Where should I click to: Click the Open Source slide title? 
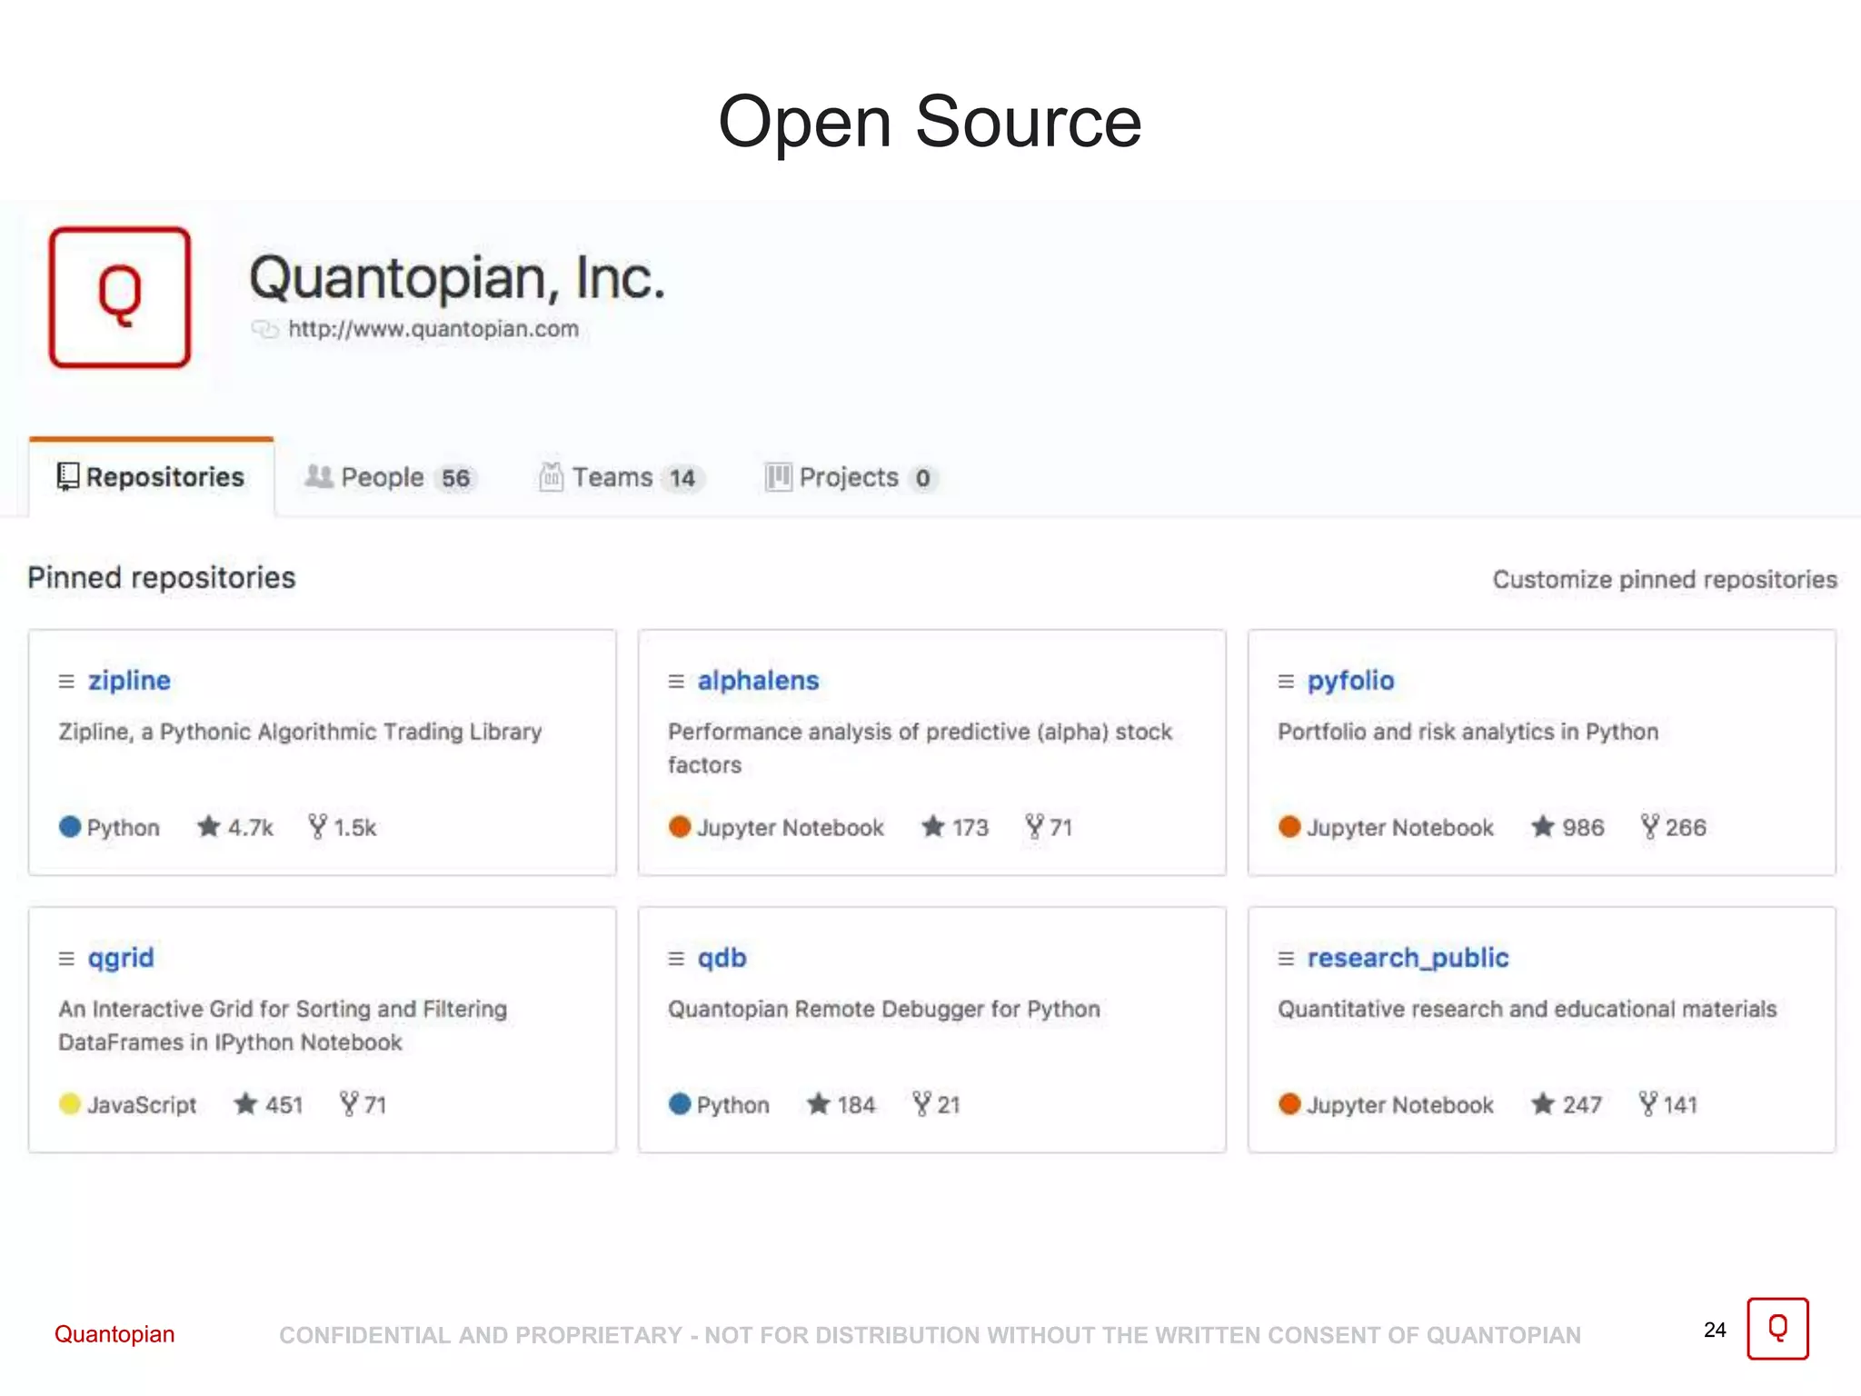(930, 122)
